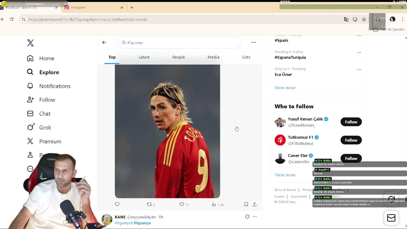Open XANE profile avatar
Screen dimensions: 407x229
tap(107, 220)
